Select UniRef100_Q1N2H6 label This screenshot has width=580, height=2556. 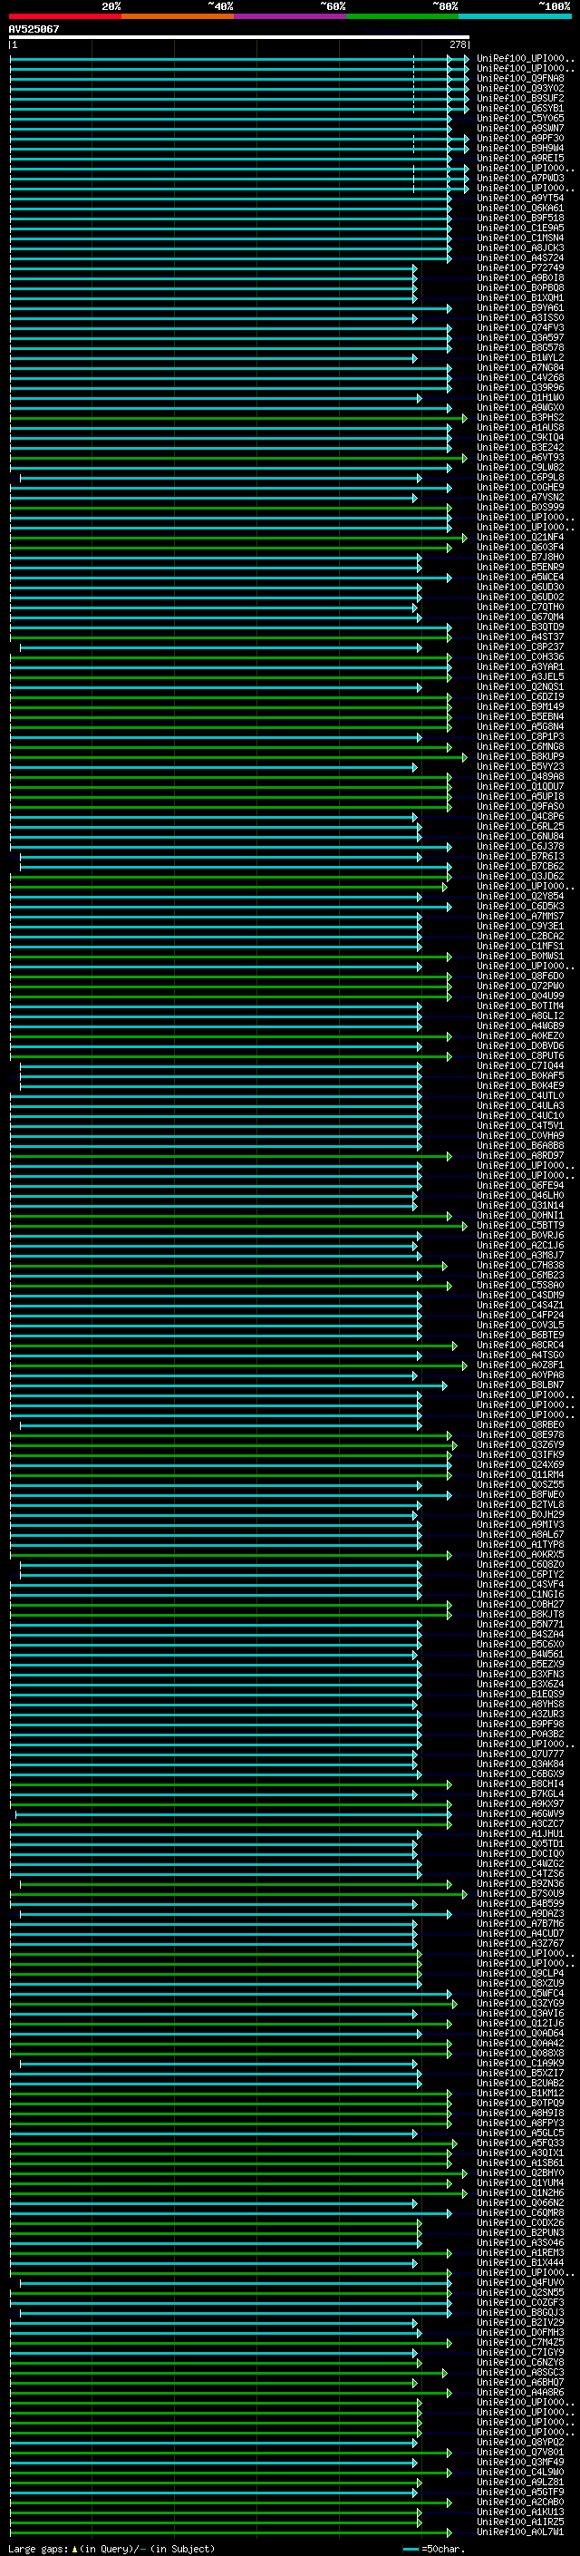click(520, 2192)
